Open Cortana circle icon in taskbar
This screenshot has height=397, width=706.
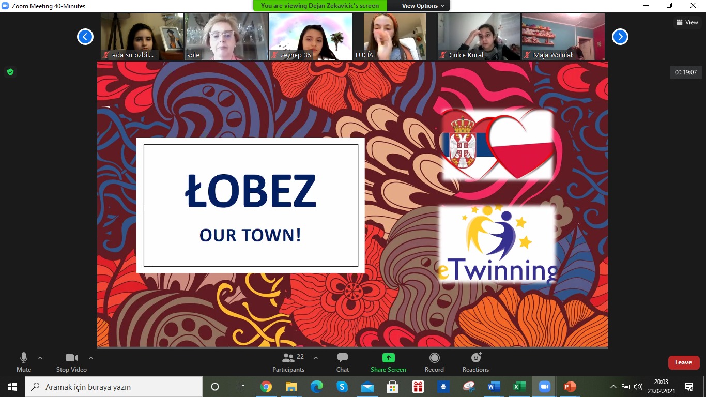(x=215, y=387)
